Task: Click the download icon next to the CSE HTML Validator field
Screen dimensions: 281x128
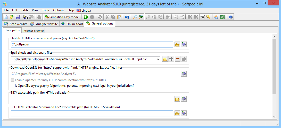Action: (184, 113)
